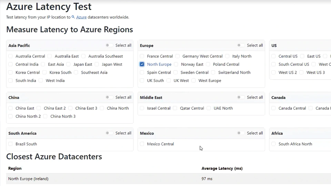The height and width of the screenshot is (186, 331).
Task: Check the West India checkbox
Action: coord(41,81)
